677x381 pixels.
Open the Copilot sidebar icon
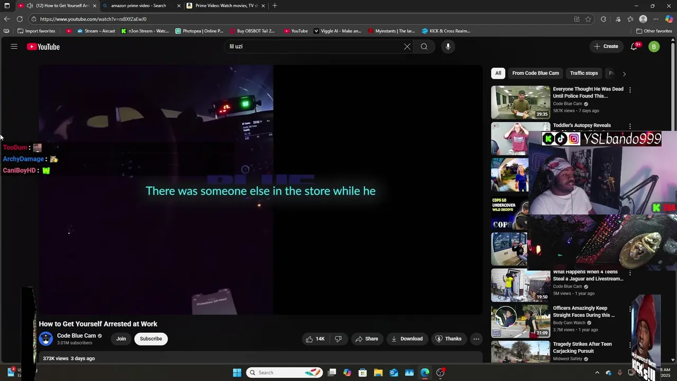[x=669, y=19]
